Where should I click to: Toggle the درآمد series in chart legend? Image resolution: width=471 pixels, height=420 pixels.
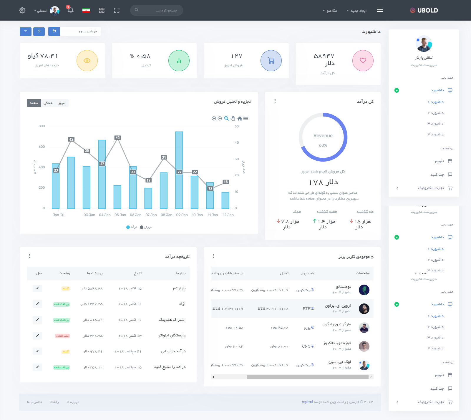(x=132, y=227)
